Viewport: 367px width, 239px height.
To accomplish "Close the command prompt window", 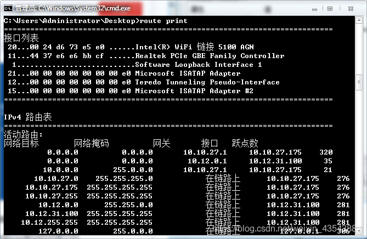I will 349,8.
